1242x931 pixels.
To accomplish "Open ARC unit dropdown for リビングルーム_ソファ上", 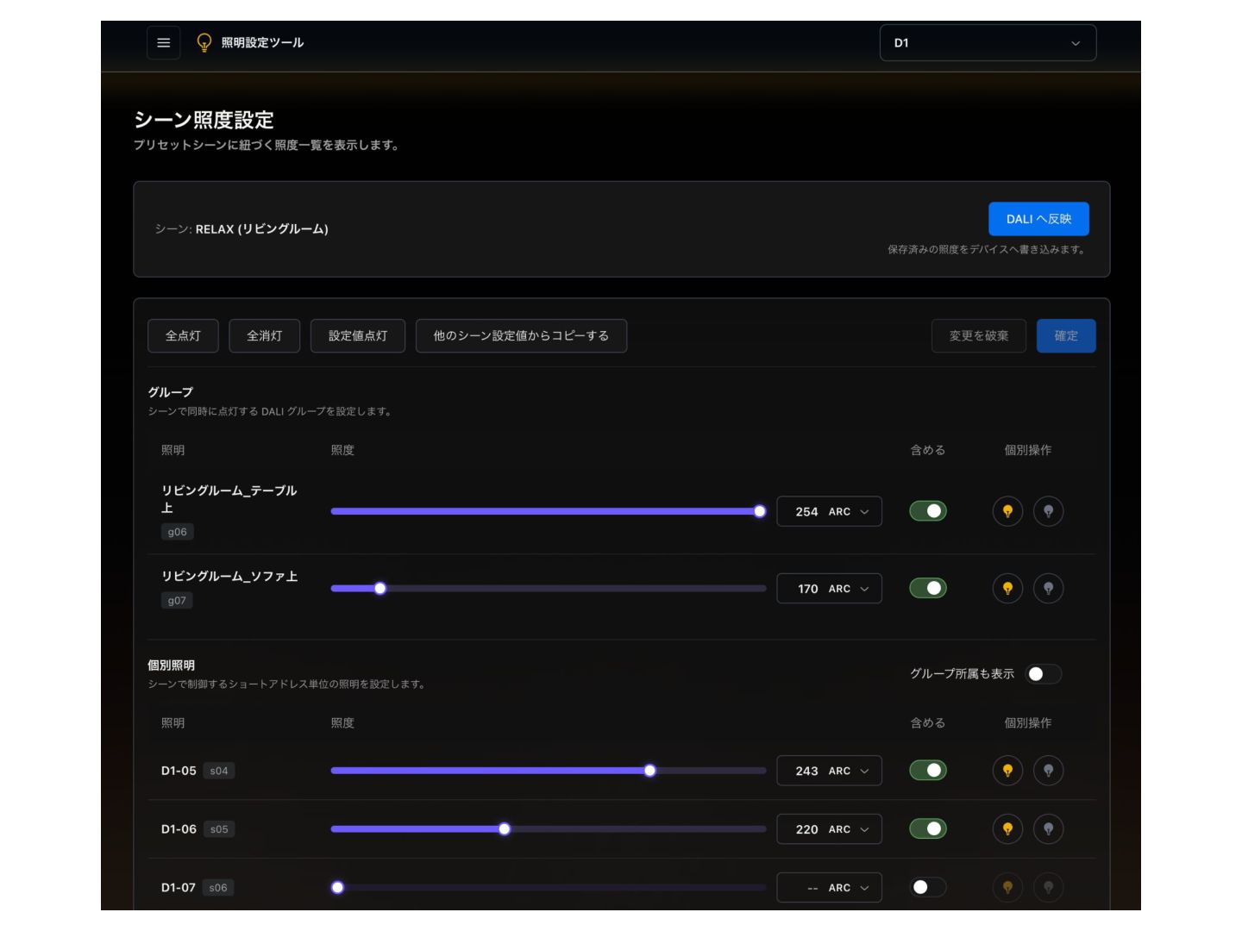I will (x=849, y=589).
